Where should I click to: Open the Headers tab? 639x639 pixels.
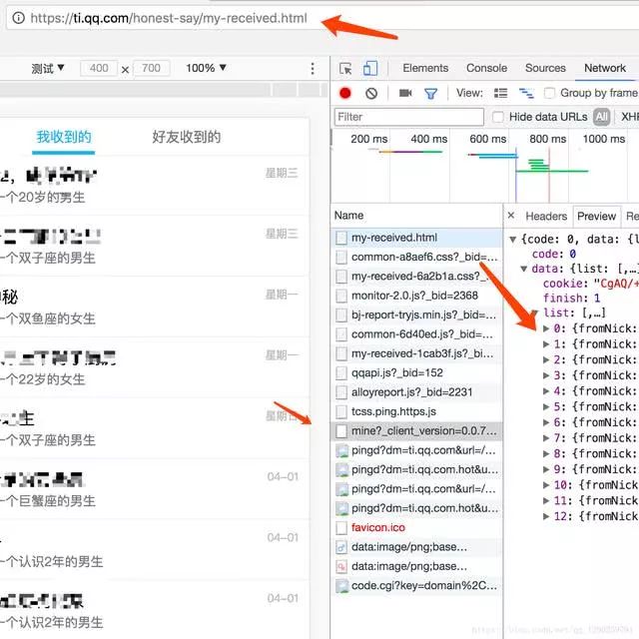[x=546, y=216]
